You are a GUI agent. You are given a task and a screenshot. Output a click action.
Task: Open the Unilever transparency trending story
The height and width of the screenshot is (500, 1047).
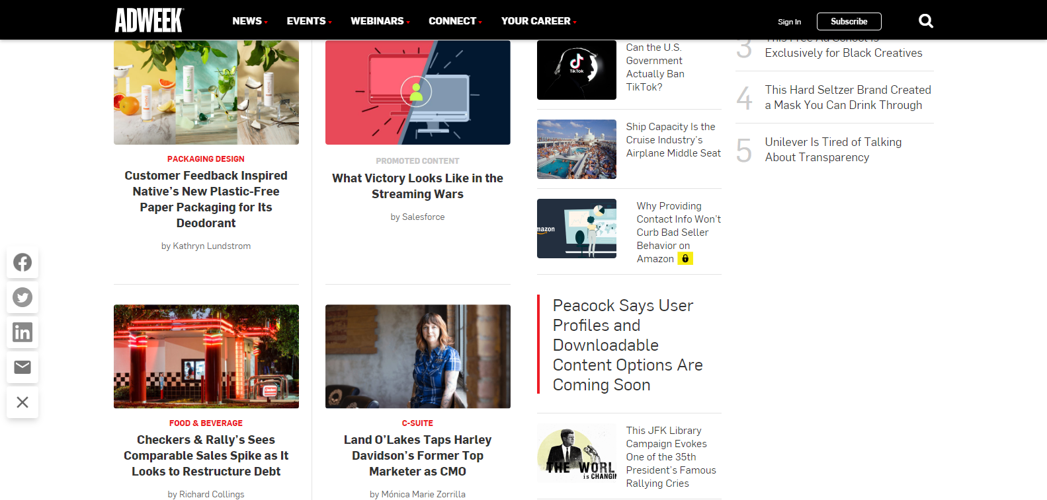(x=833, y=149)
